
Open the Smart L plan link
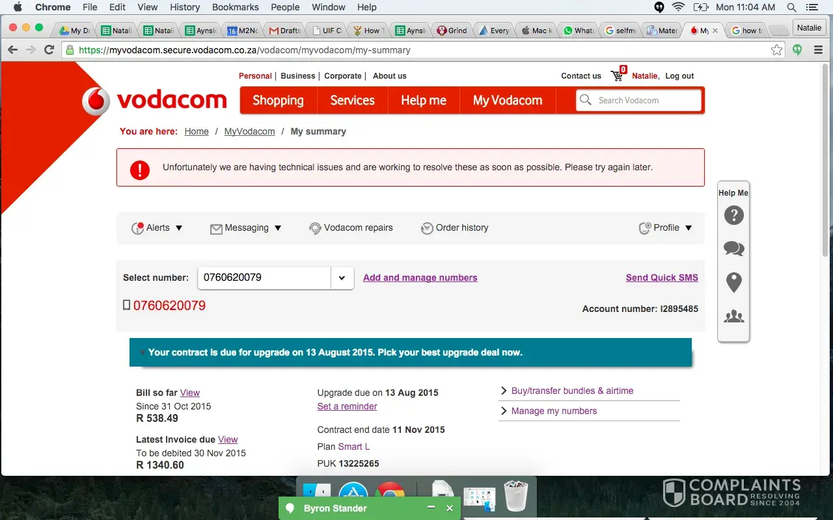354,447
